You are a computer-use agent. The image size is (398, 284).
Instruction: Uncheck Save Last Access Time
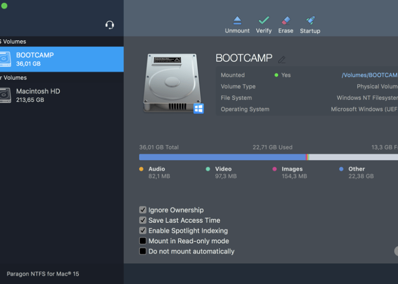(x=143, y=220)
